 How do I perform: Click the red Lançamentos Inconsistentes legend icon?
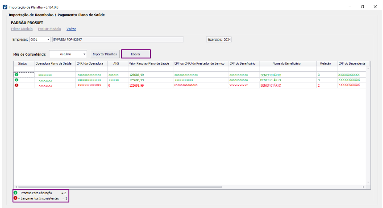(x=15, y=198)
